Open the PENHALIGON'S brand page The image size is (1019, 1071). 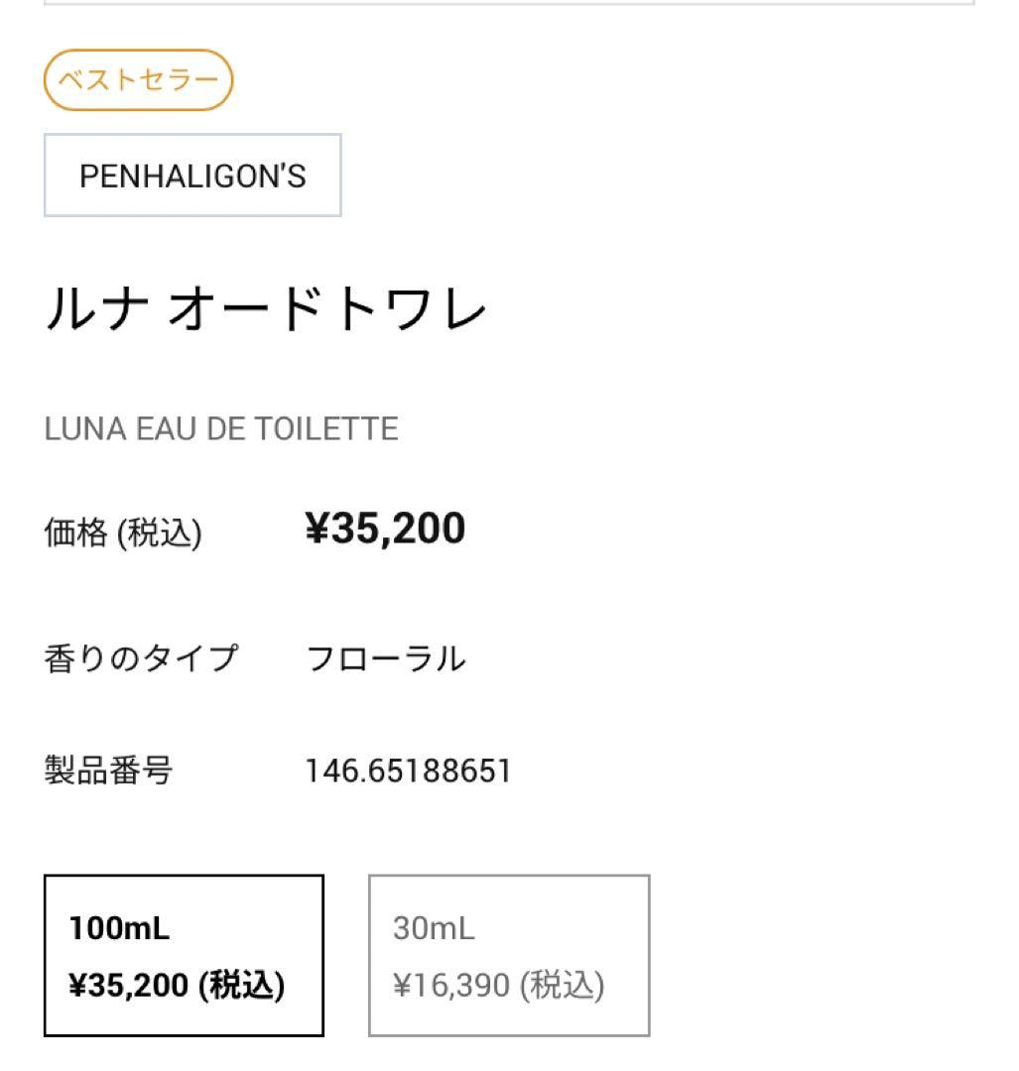(192, 176)
